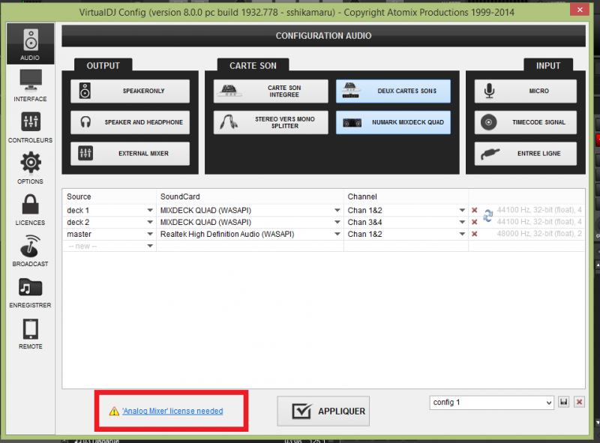Click the Source column header
Image resolution: width=600 pixels, height=443 pixels.
(79, 196)
